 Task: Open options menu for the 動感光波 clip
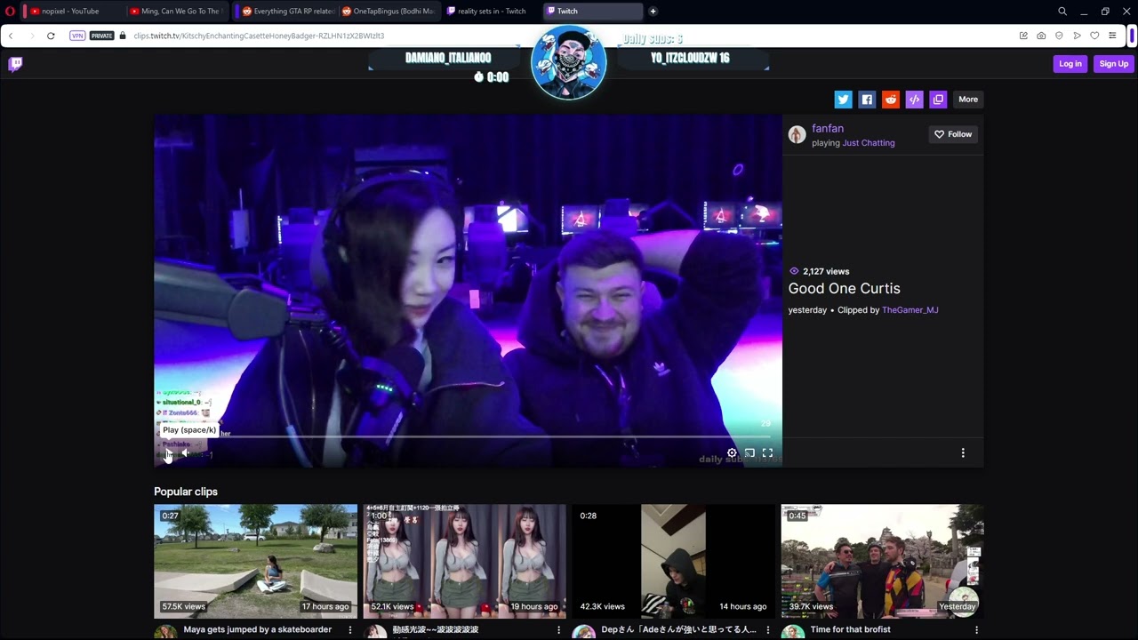559,629
